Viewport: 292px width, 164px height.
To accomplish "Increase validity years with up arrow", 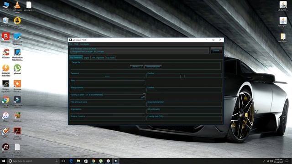I will pyautogui.click(x=144, y=95).
